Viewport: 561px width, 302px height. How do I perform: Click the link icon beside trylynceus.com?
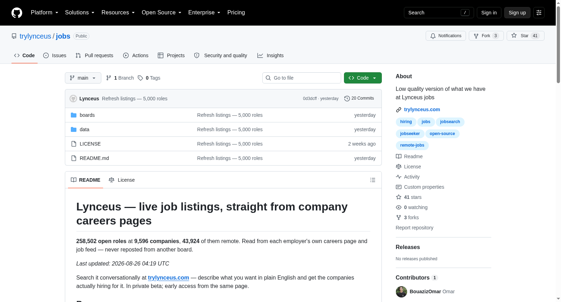[x=399, y=110]
